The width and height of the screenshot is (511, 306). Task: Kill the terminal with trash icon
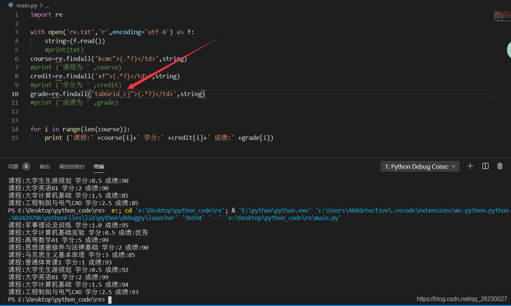(x=500, y=166)
